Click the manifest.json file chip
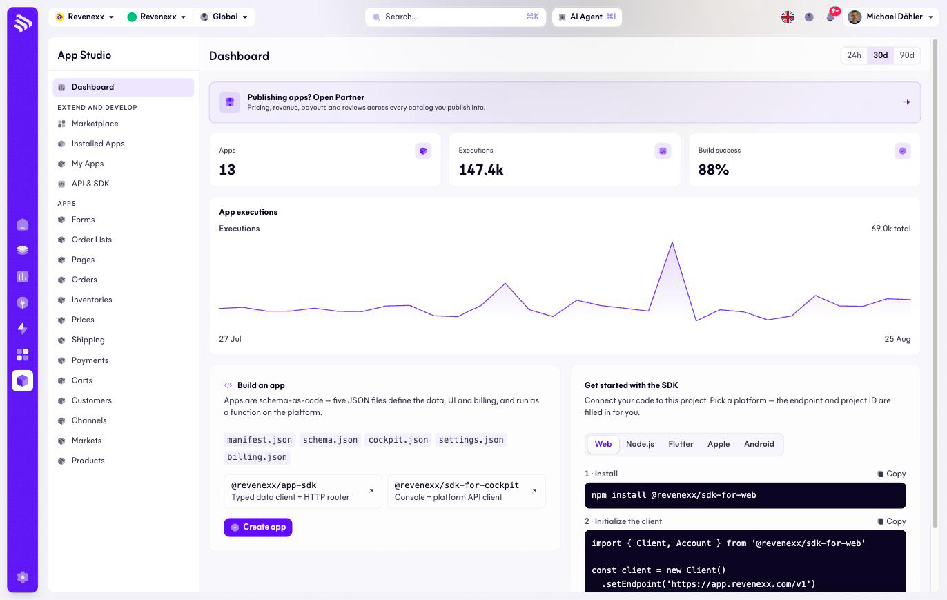This screenshot has height=600, width=947. pos(260,440)
